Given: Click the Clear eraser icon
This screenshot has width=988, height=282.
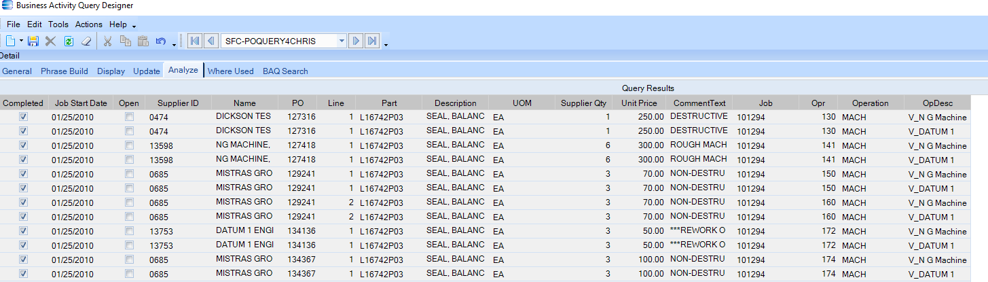Looking at the screenshot, I should tap(86, 41).
